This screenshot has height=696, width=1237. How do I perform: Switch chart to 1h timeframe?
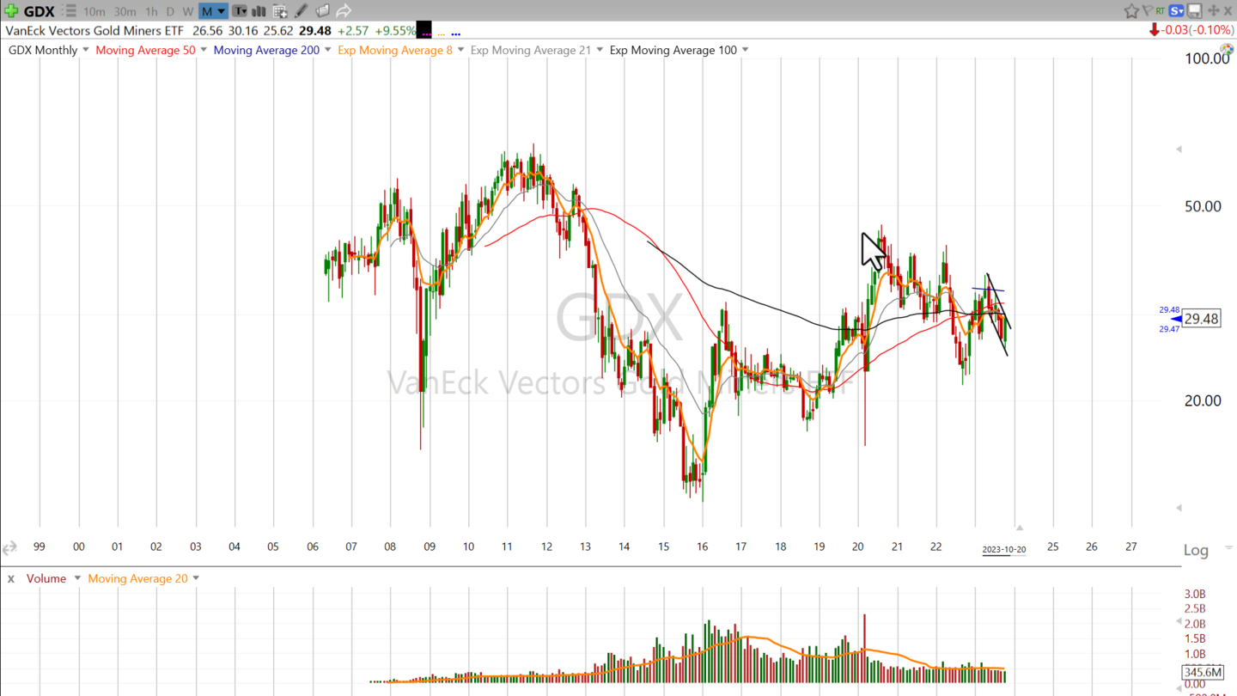151,11
